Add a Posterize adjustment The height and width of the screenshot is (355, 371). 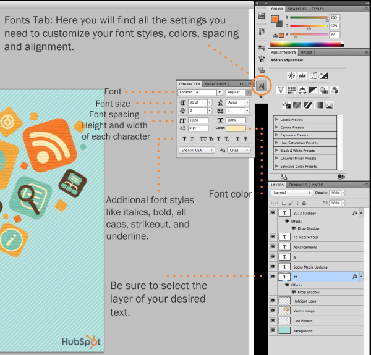[297, 105]
